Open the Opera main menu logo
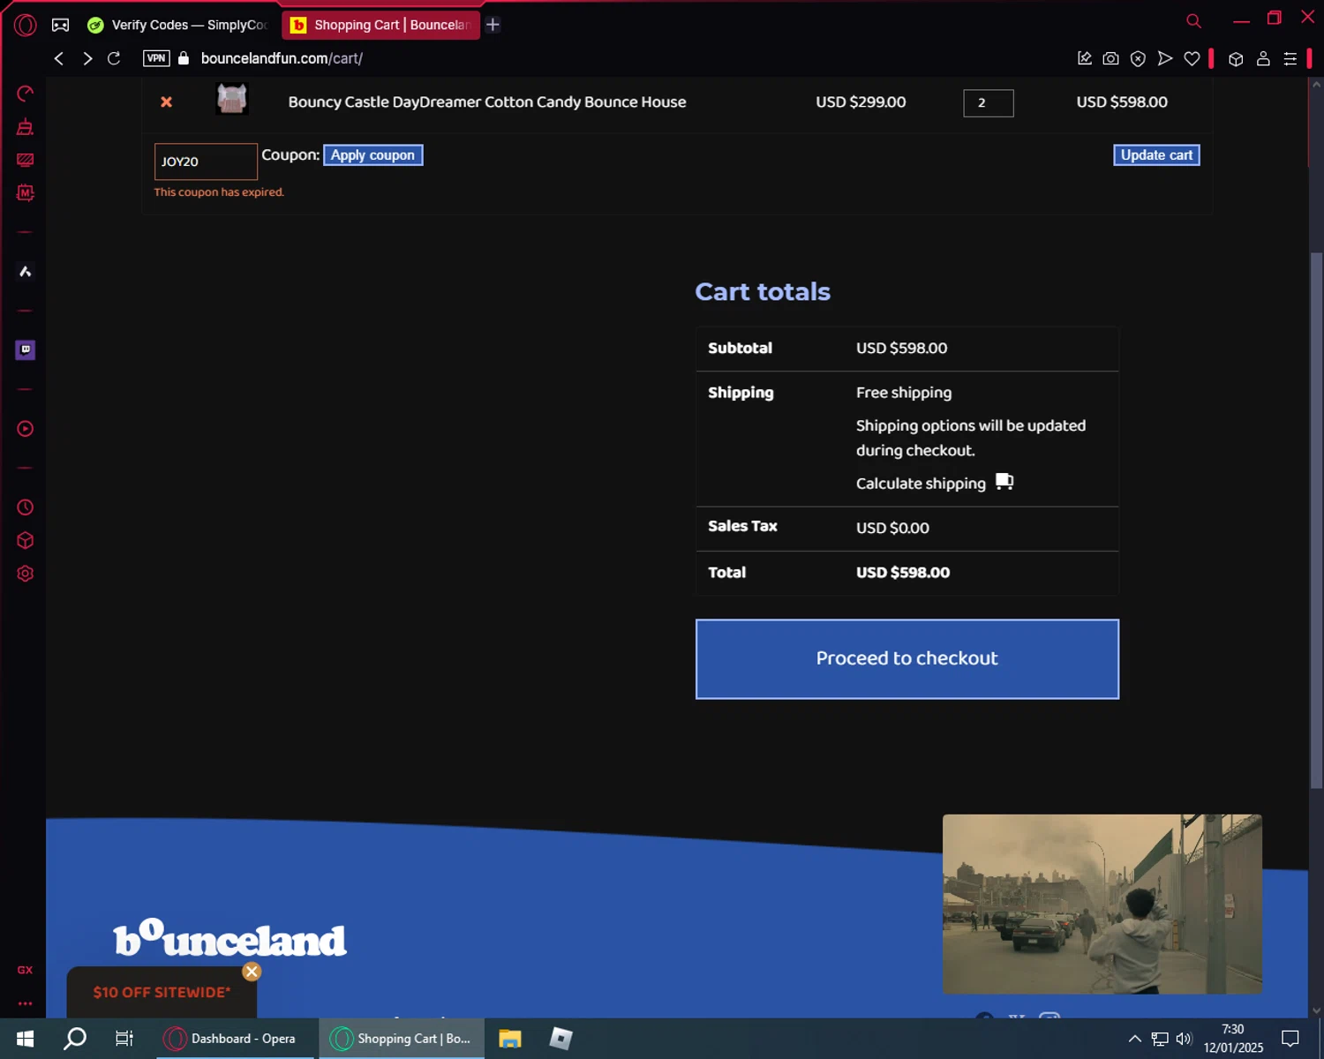1324x1059 pixels. point(25,25)
